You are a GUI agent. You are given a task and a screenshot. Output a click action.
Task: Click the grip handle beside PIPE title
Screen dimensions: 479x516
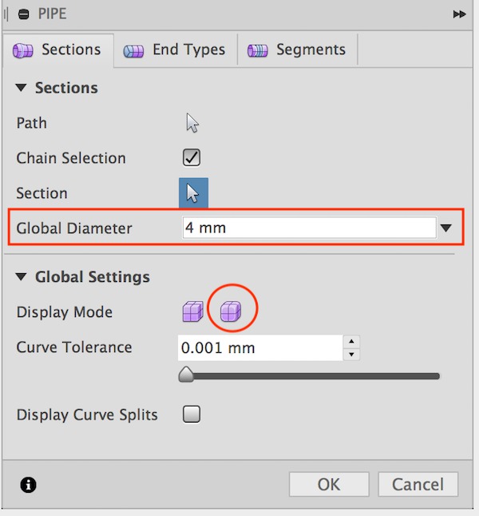(6, 14)
